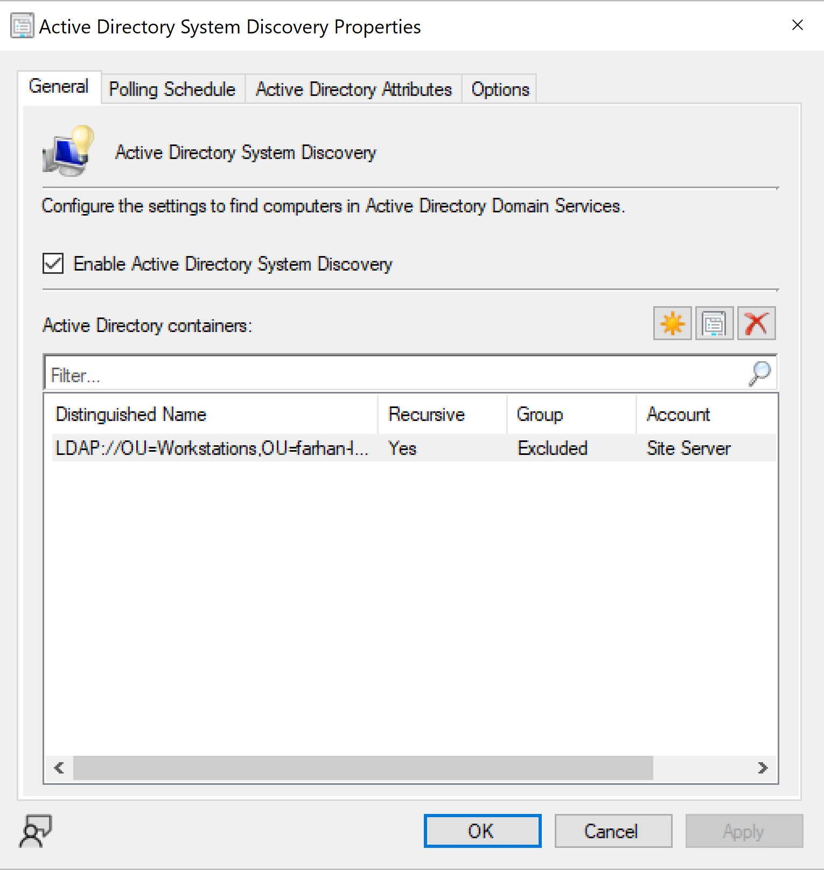
Task: Click the horizontal scrollbar left arrow
Action: (59, 768)
